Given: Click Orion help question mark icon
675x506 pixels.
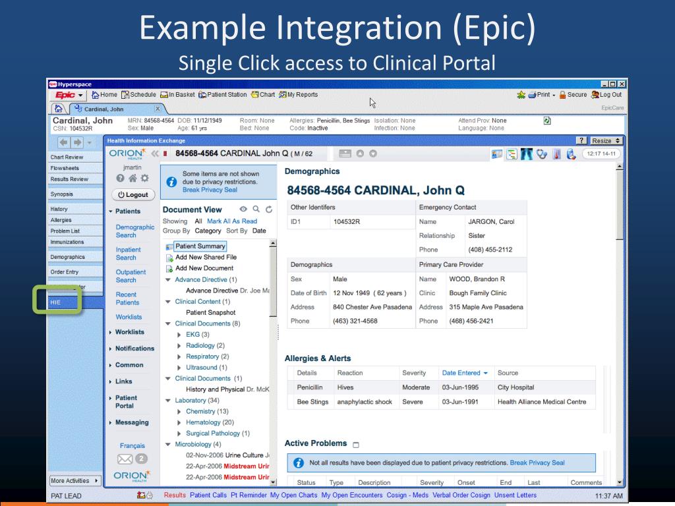Looking at the screenshot, I should [120, 178].
